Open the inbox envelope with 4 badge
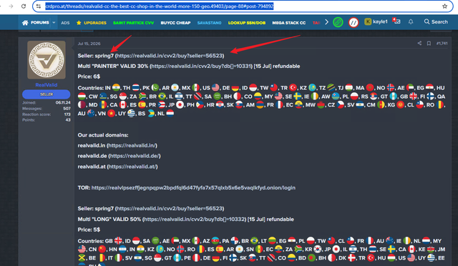 pyautogui.click(x=396, y=21)
